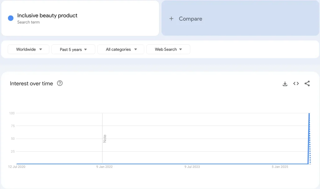Edit the Inclusive beauty product search term
Screen dimensions: 320x189
pos(47,16)
